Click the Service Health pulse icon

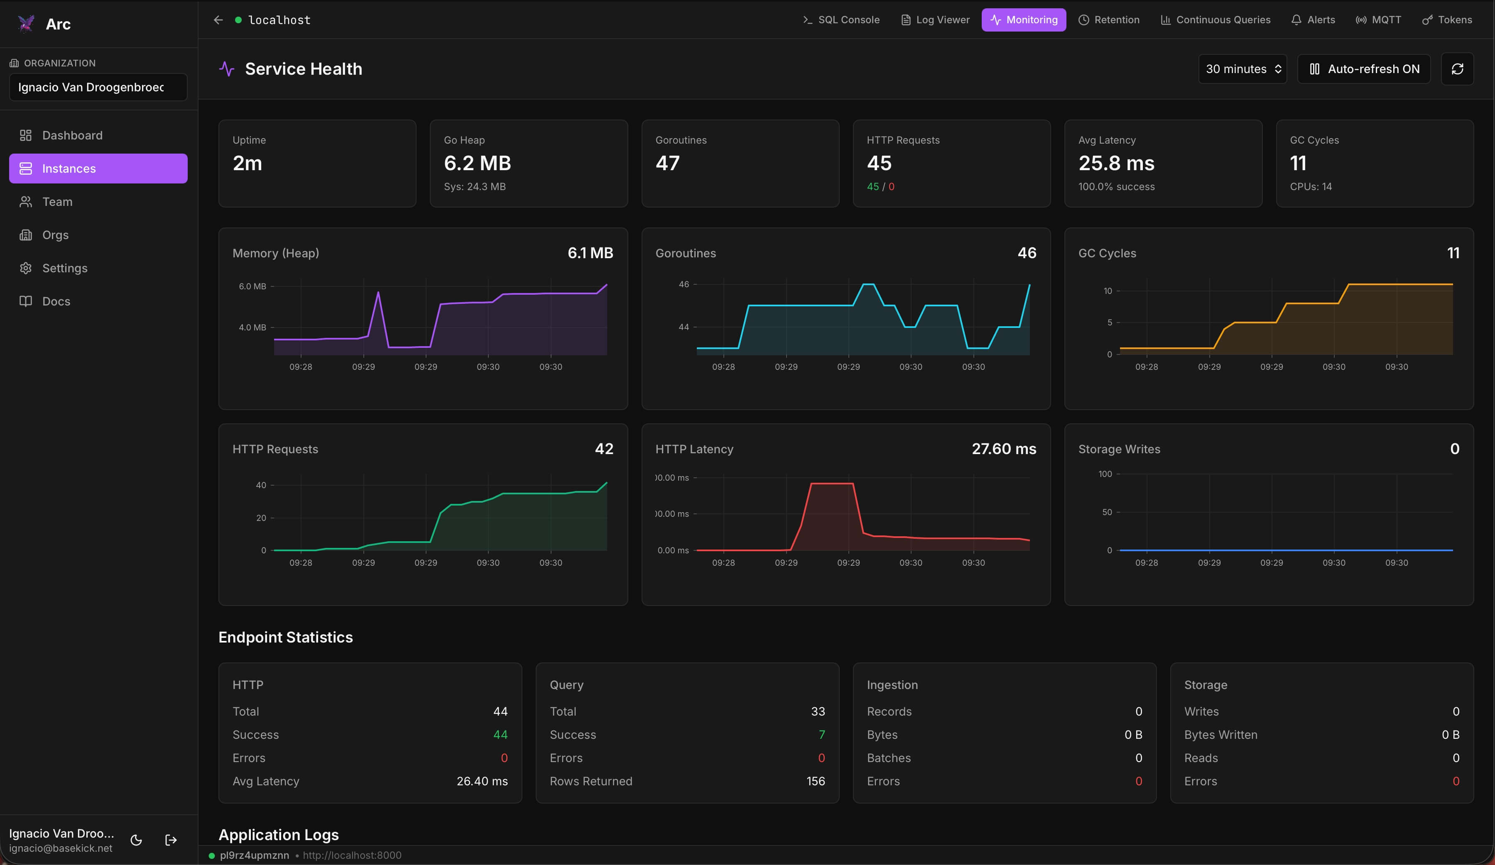227,69
